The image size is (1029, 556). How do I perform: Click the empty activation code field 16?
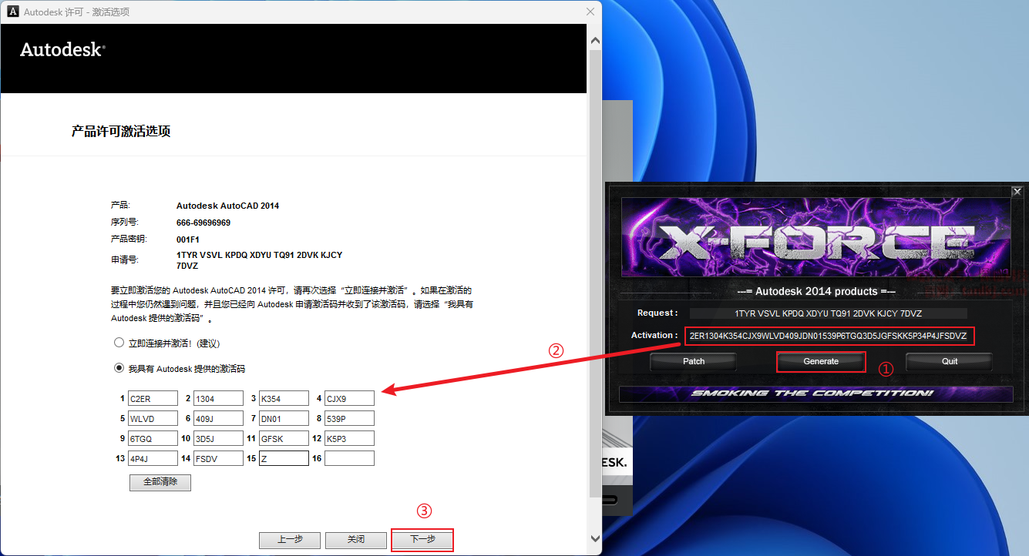click(349, 458)
